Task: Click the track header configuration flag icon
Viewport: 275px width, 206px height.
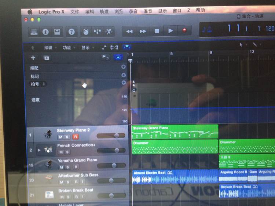Action: [105, 57]
